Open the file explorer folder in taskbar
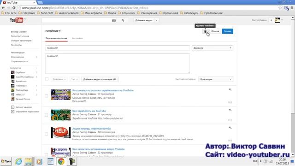 [29, 161]
